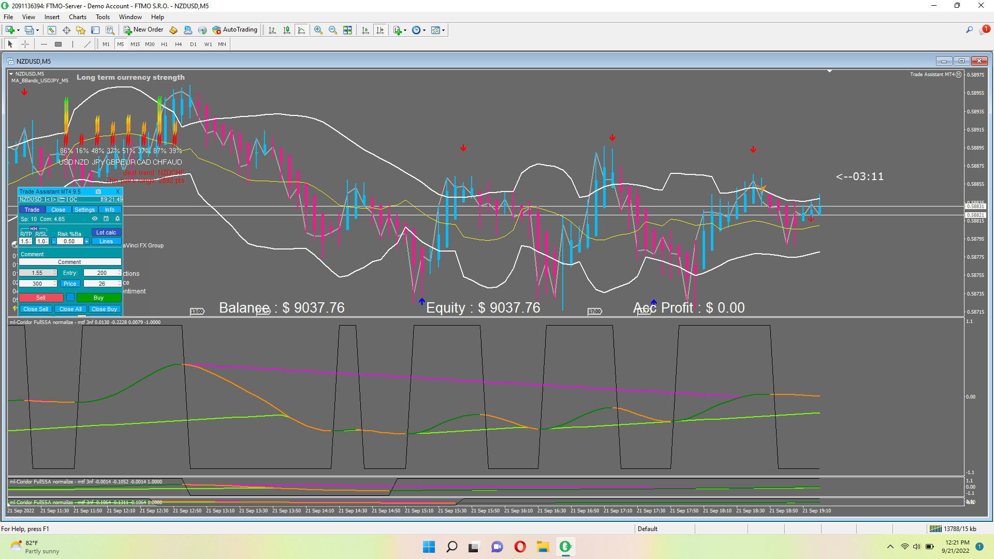Click the bell alert icon in Trade Assistant
The width and height of the screenshot is (994, 559).
(x=118, y=219)
